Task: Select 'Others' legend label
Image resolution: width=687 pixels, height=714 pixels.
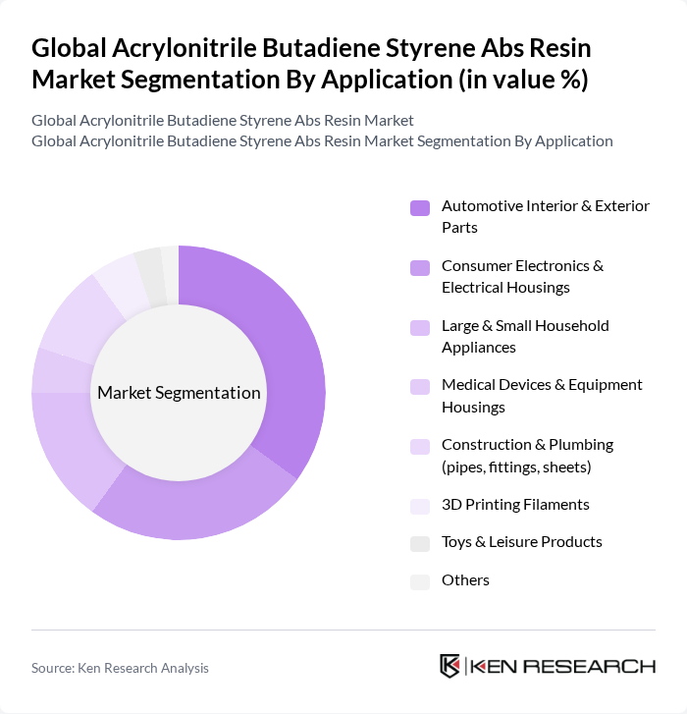Action: point(465,580)
